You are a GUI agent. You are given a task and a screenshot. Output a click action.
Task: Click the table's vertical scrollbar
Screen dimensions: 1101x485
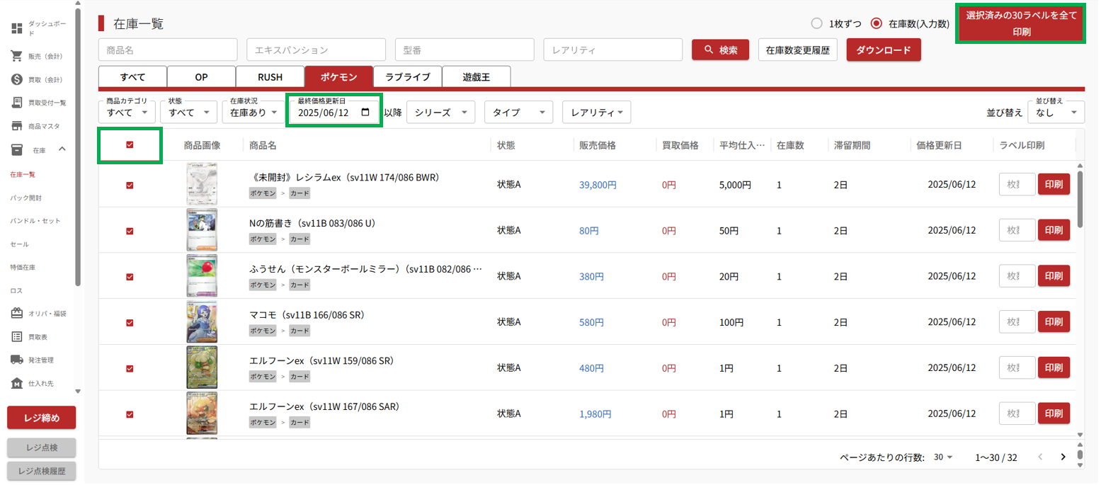[1080, 198]
